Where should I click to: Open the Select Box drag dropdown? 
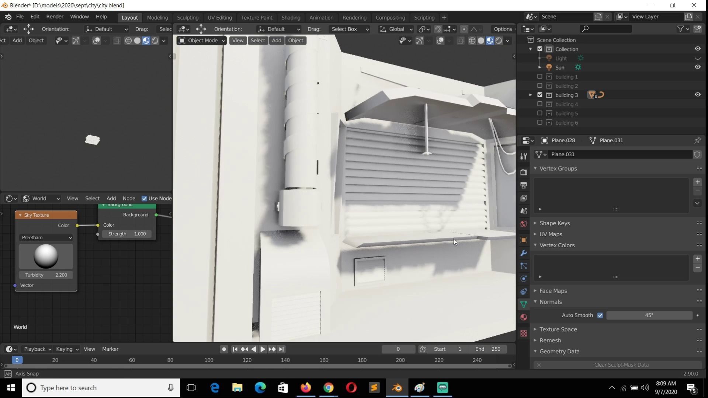click(x=349, y=29)
